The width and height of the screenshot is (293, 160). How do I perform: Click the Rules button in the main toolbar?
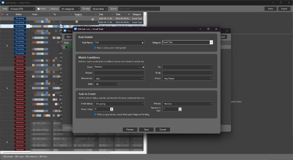tap(271, 9)
